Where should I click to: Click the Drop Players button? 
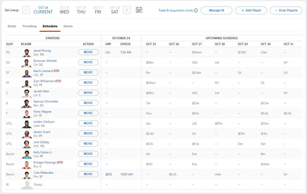point(286,10)
